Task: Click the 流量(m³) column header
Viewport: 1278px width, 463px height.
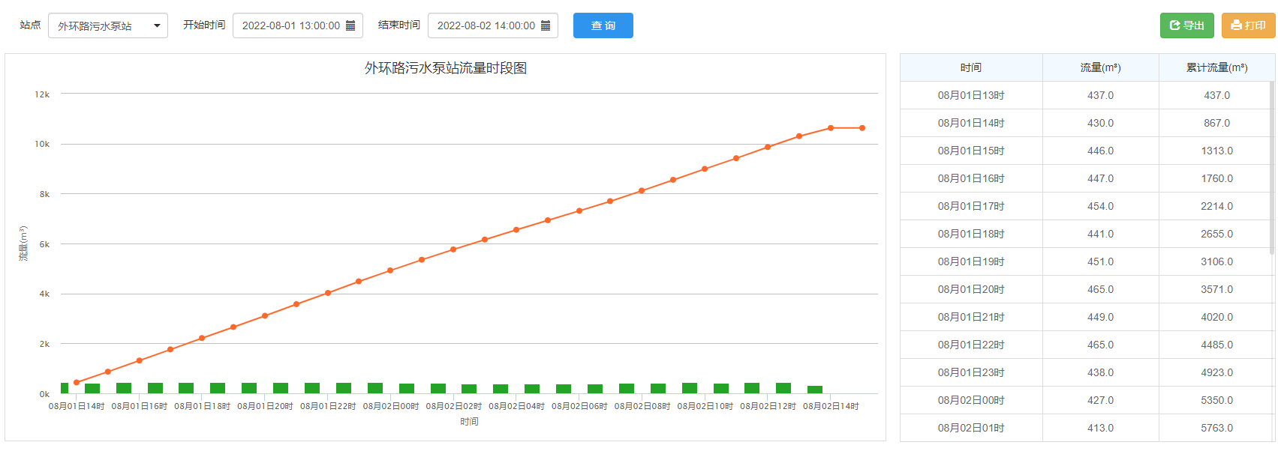Action: pyautogui.click(x=1100, y=67)
